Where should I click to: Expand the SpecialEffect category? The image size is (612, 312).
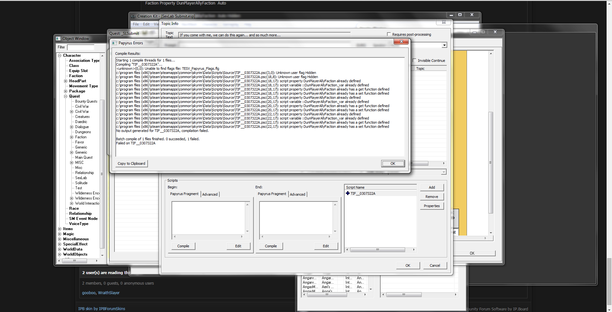60,244
